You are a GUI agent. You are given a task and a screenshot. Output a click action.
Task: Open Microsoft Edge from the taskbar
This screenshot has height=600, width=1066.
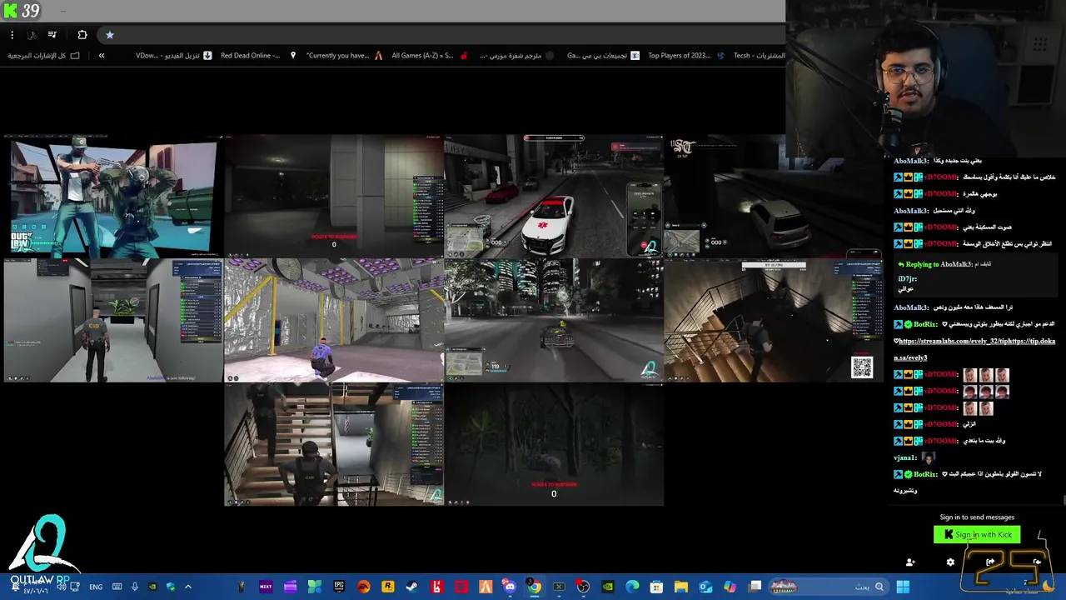(632, 587)
